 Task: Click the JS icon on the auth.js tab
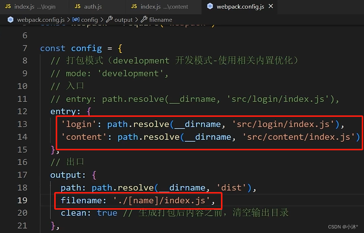[78, 6]
